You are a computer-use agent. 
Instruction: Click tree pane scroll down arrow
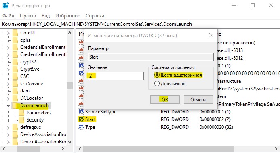coord(70,142)
